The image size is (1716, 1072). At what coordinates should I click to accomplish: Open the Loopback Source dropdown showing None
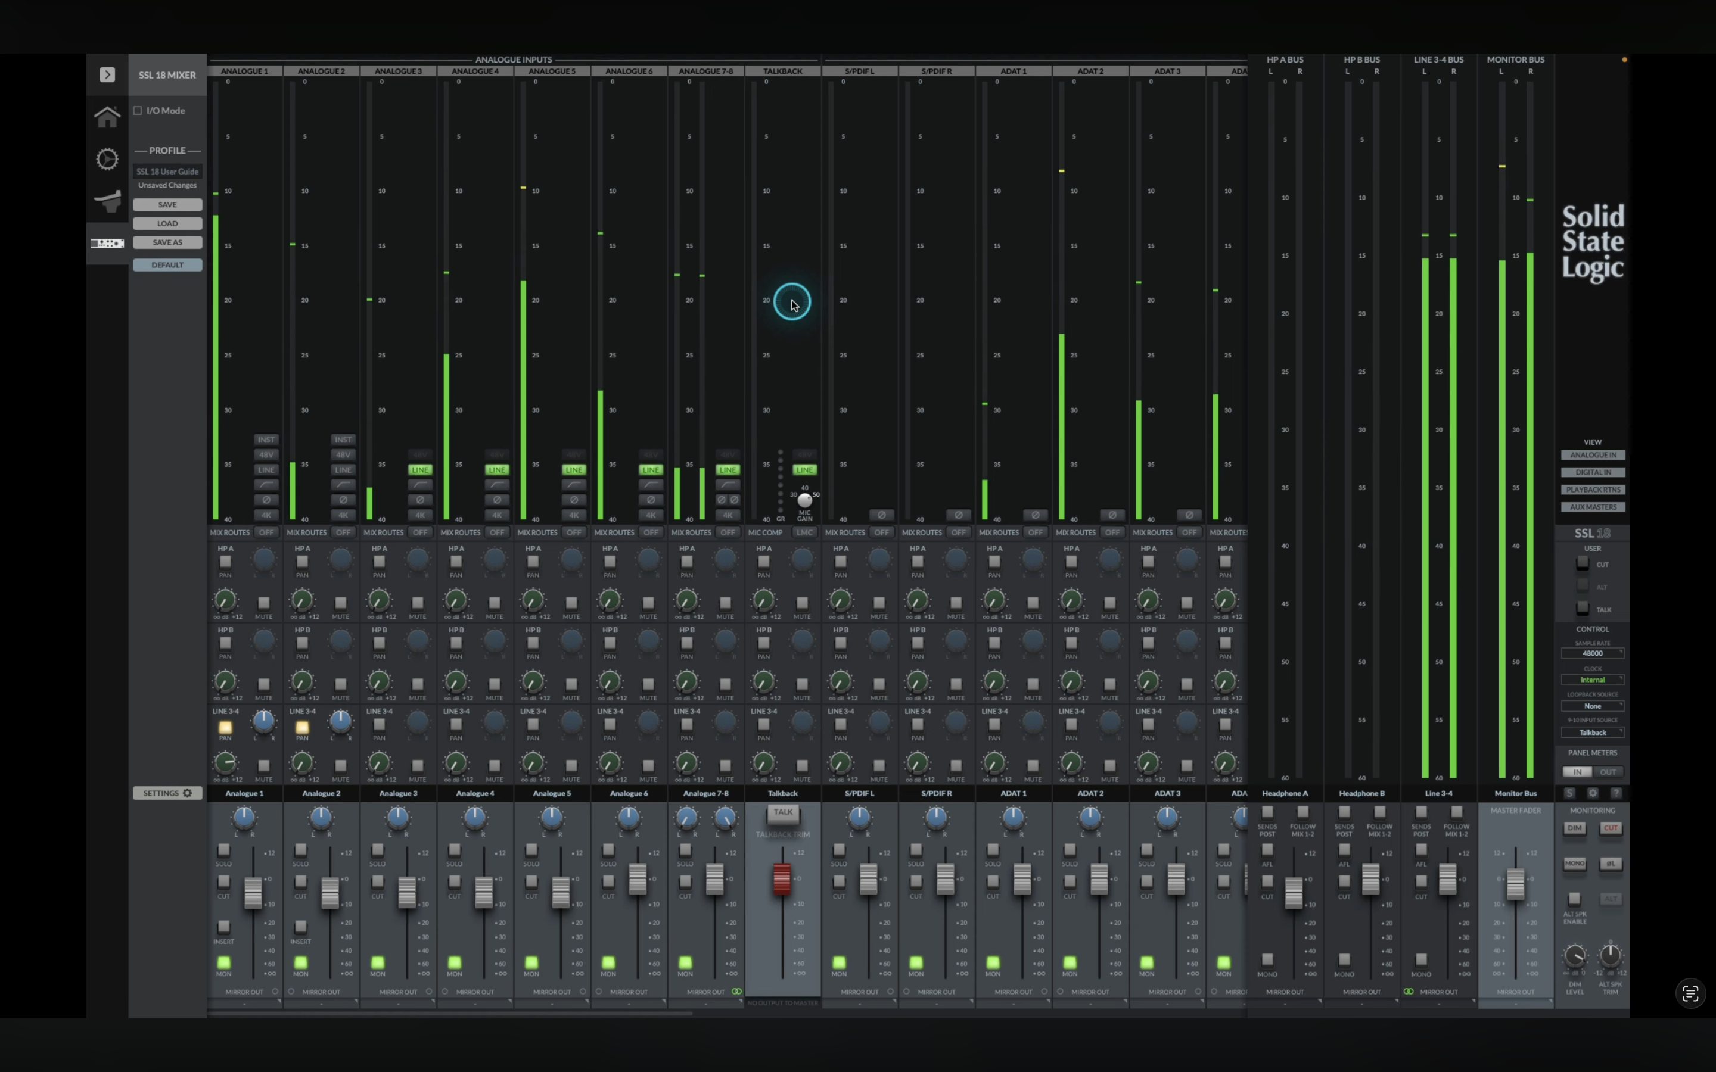tap(1593, 706)
